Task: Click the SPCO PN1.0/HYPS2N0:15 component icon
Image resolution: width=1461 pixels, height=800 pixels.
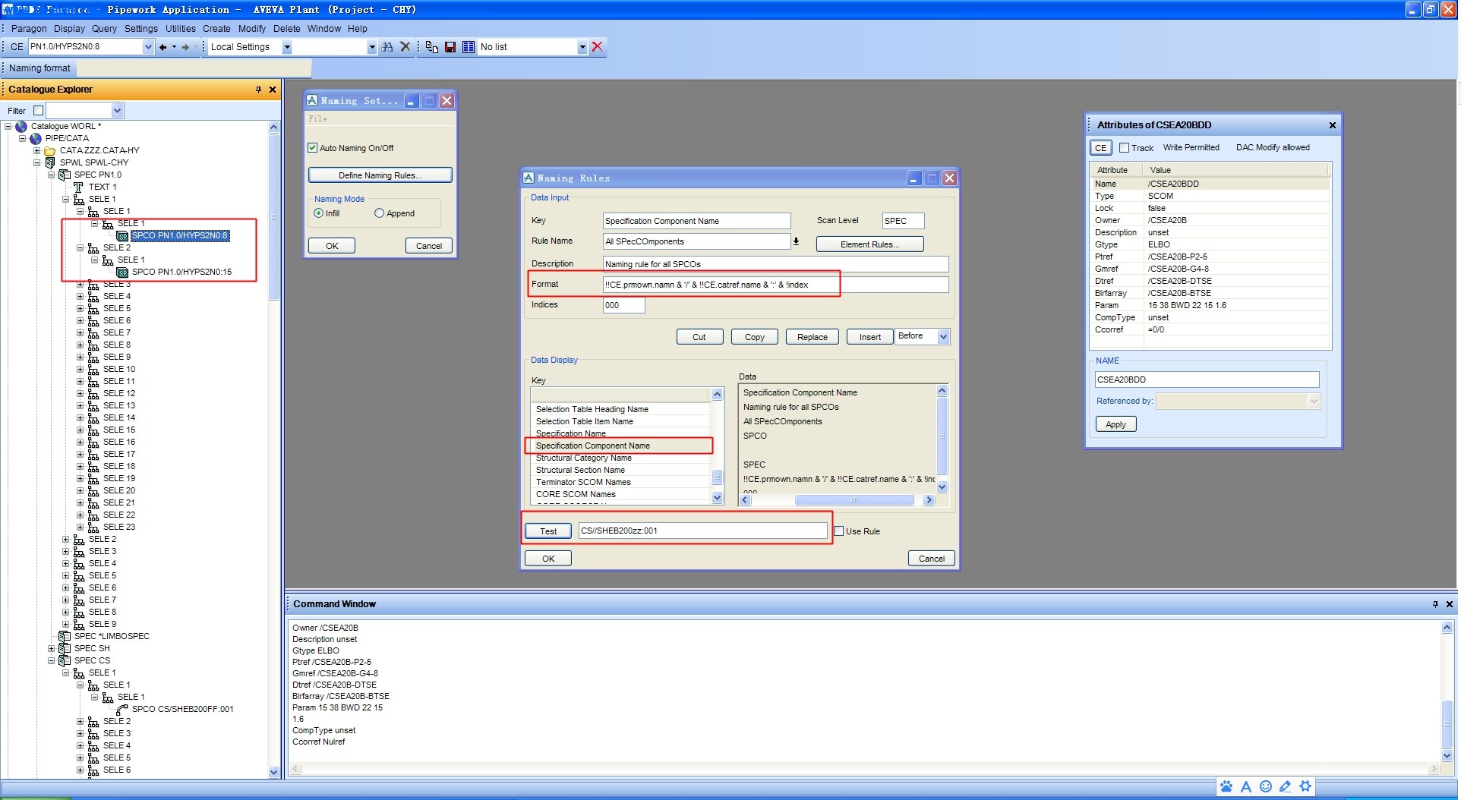Action: pyautogui.click(x=122, y=272)
